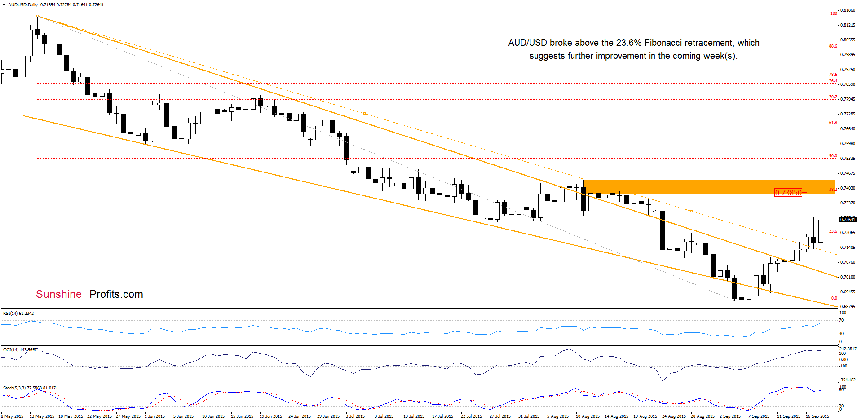The height and width of the screenshot is (420, 857).
Task: Select the dashed trendline anchor near 28 Aug
Action: [x=691, y=211]
